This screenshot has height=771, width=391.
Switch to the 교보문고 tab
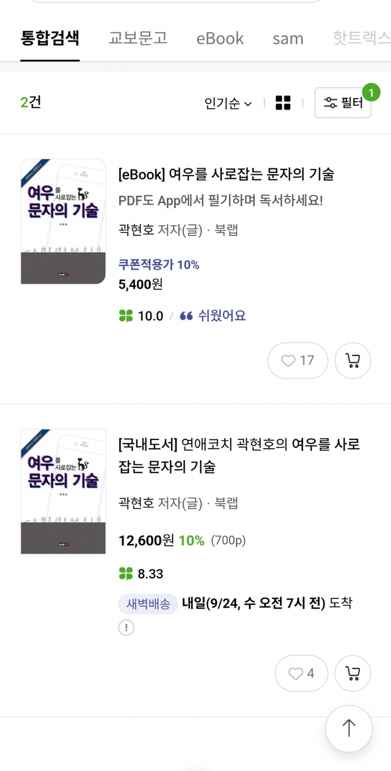138,38
